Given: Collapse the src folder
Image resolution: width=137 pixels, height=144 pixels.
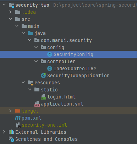Looking at the screenshot, I should (11, 19).
